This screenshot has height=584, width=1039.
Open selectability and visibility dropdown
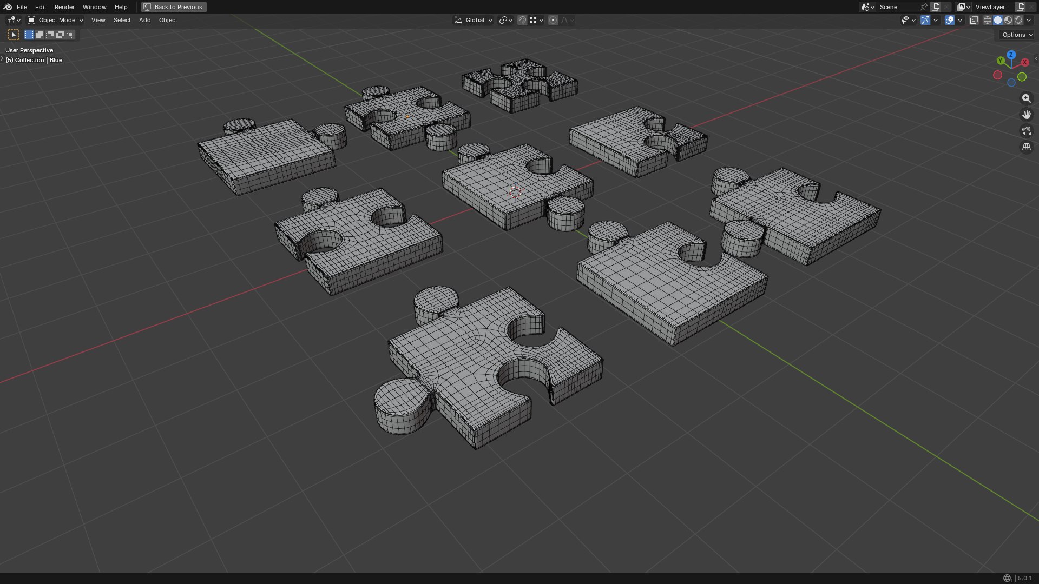[908, 20]
